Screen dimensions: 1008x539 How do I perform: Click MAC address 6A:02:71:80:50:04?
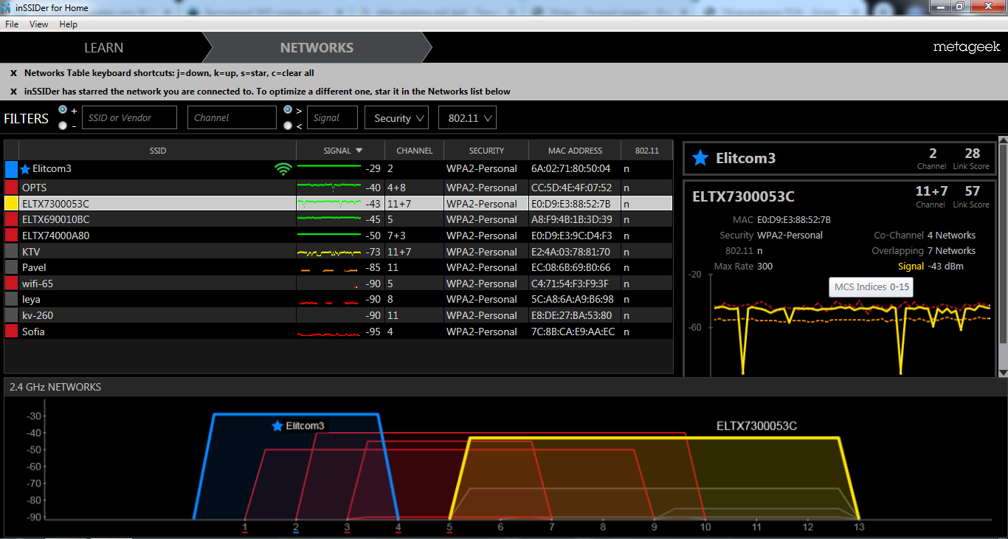pyautogui.click(x=570, y=169)
